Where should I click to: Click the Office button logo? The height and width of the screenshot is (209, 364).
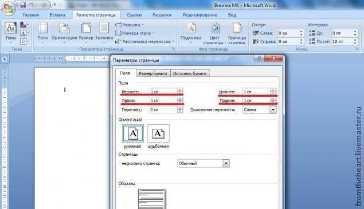coord(9,9)
